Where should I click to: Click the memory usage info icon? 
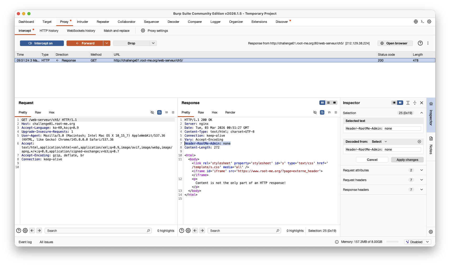pos(337,242)
